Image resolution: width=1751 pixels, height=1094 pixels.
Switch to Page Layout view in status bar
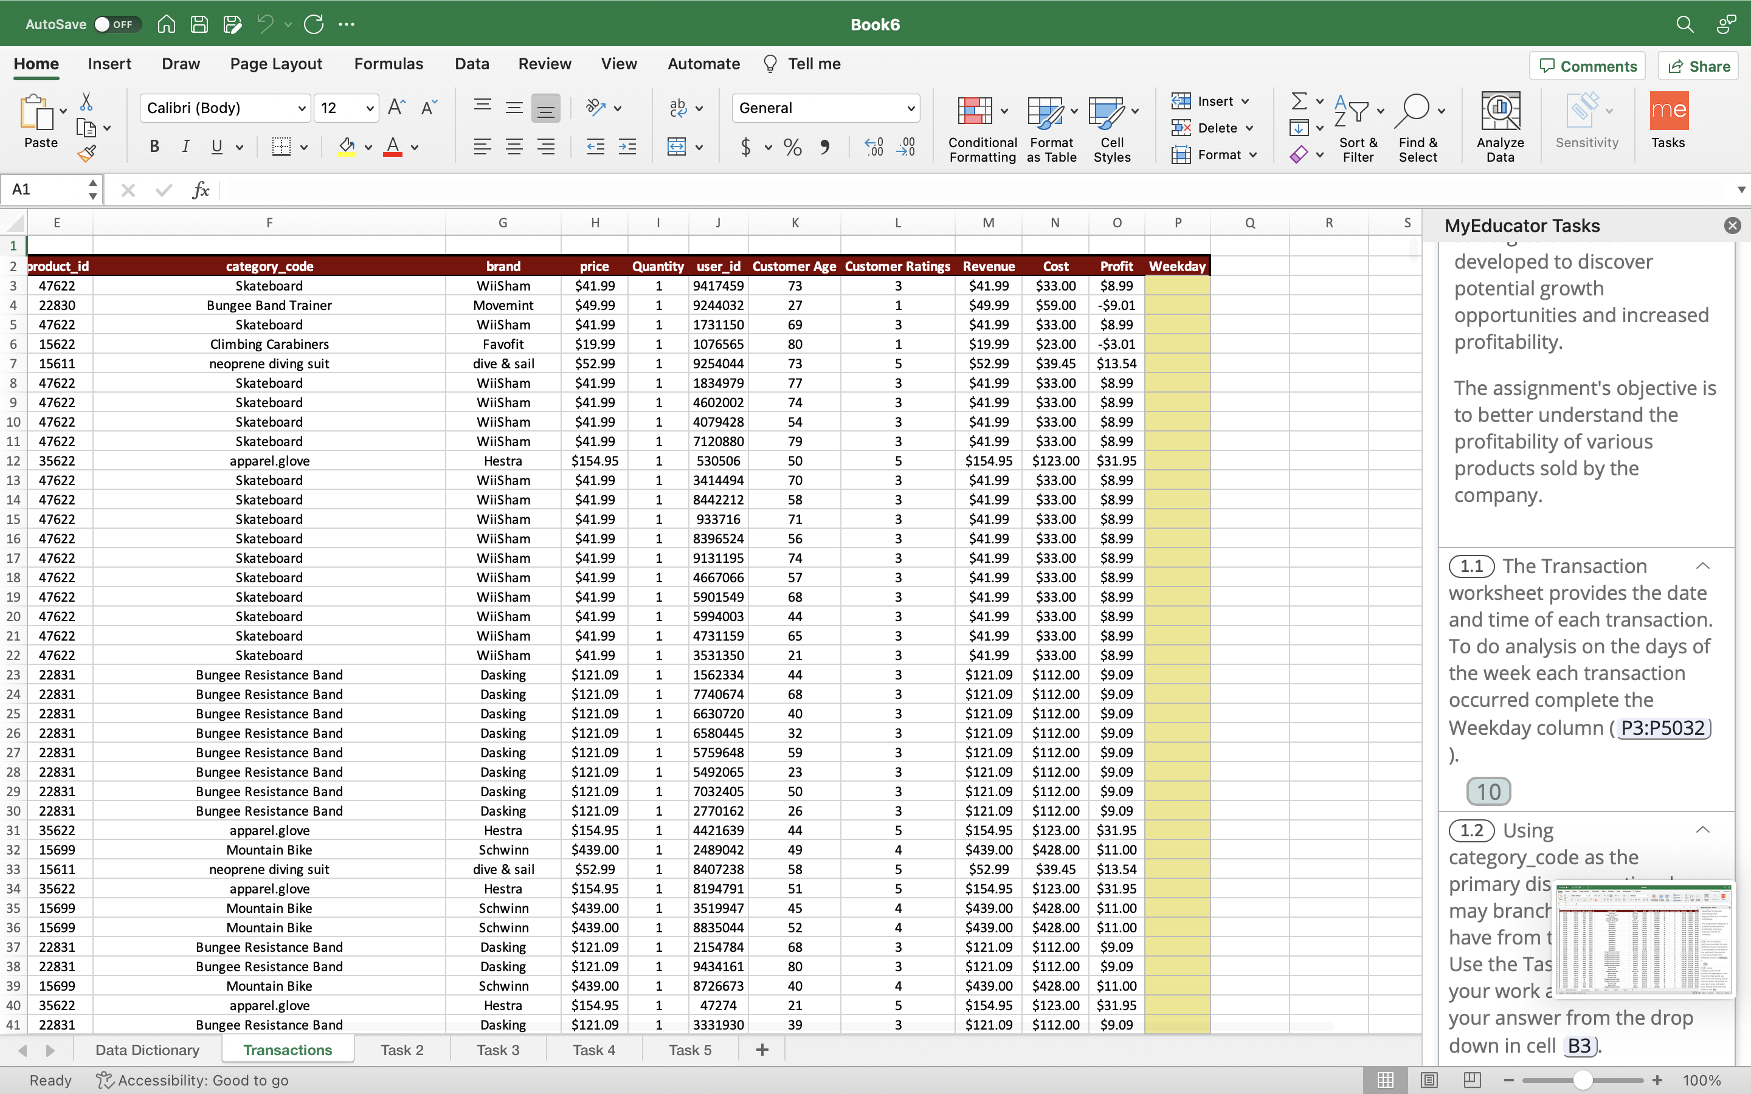point(1429,1079)
